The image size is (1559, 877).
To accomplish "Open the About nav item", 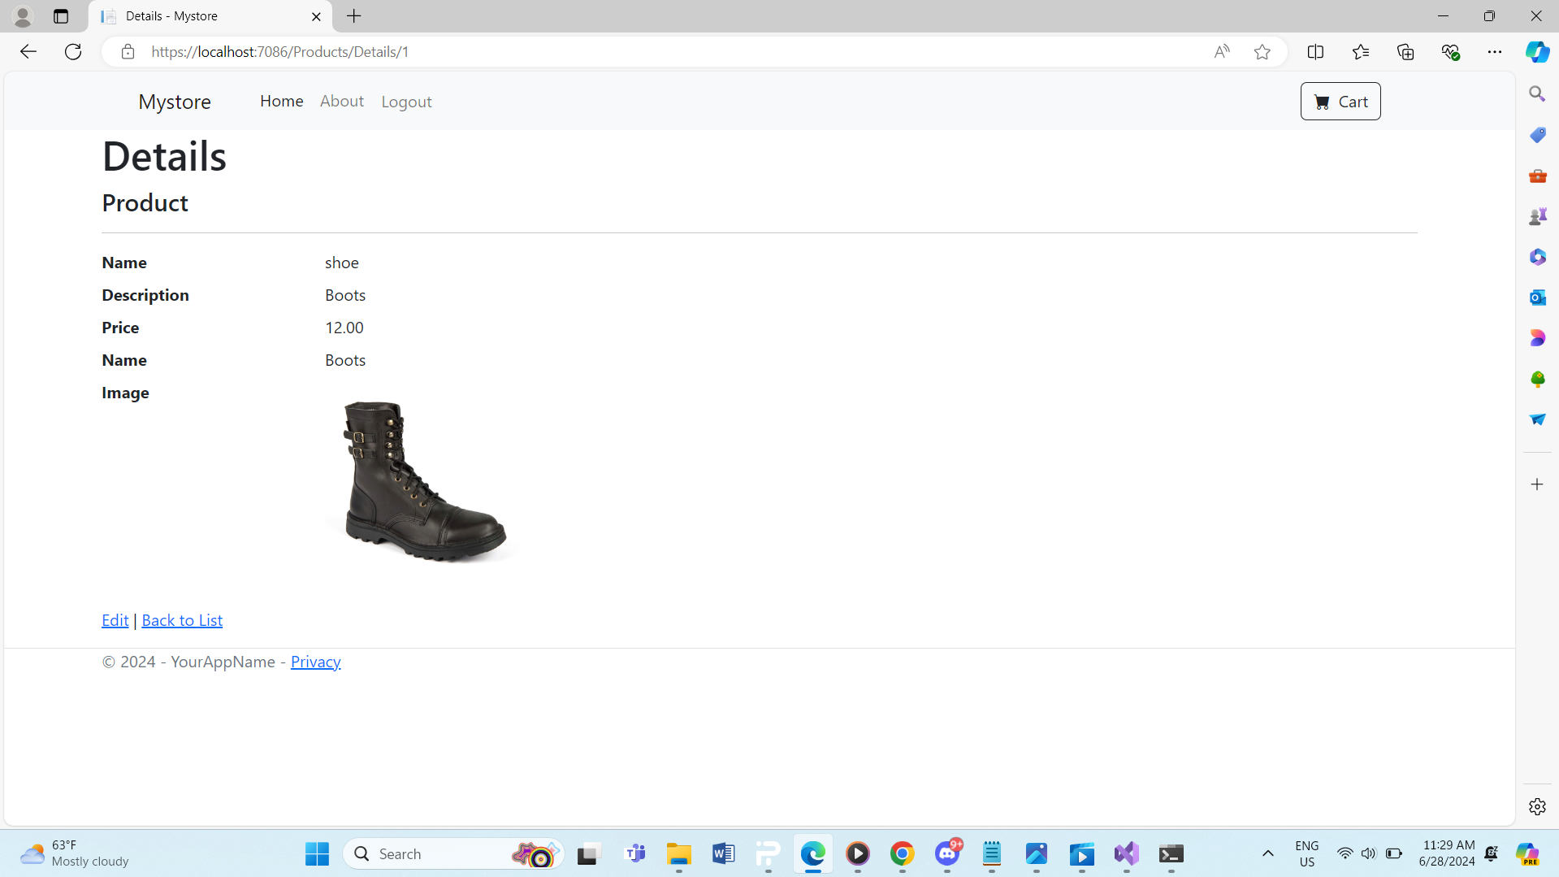I will coord(342,101).
